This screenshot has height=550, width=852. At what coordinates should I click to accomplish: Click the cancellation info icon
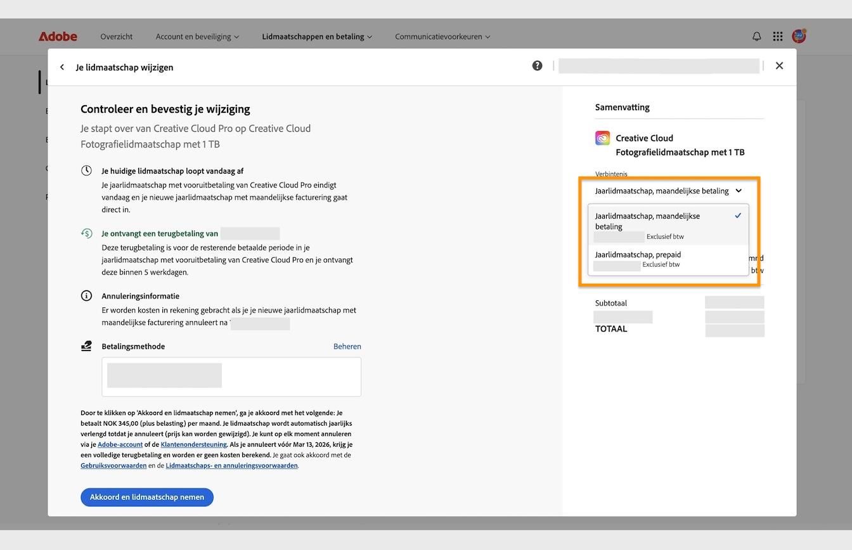[86, 296]
